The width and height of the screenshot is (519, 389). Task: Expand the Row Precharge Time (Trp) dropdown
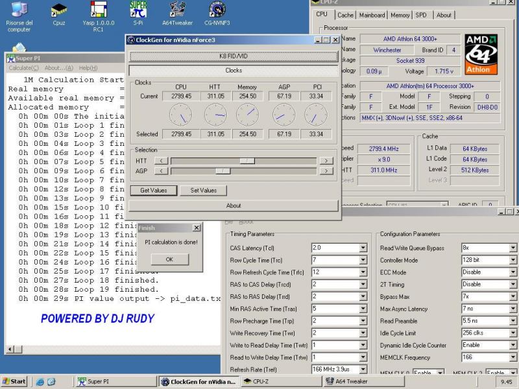(363, 321)
